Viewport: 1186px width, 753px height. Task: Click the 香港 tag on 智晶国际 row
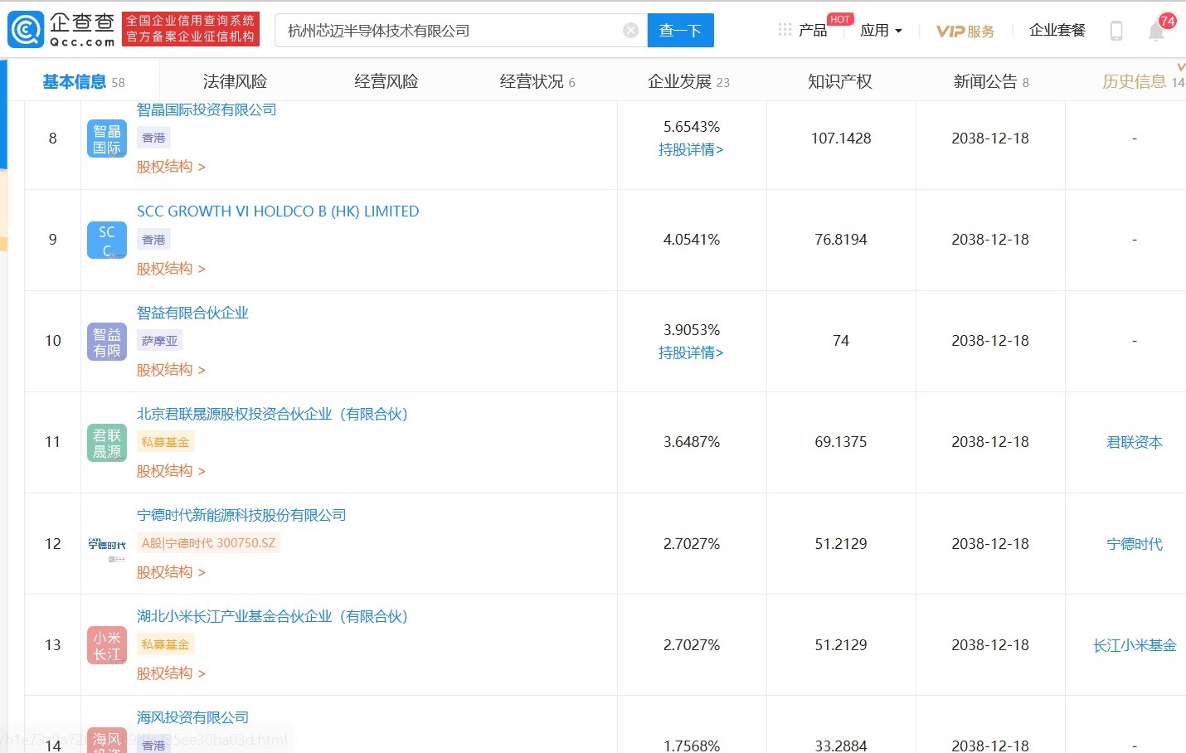[153, 138]
